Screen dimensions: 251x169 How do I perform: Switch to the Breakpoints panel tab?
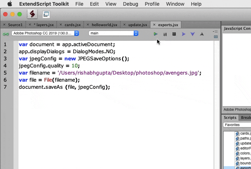(245, 118)
